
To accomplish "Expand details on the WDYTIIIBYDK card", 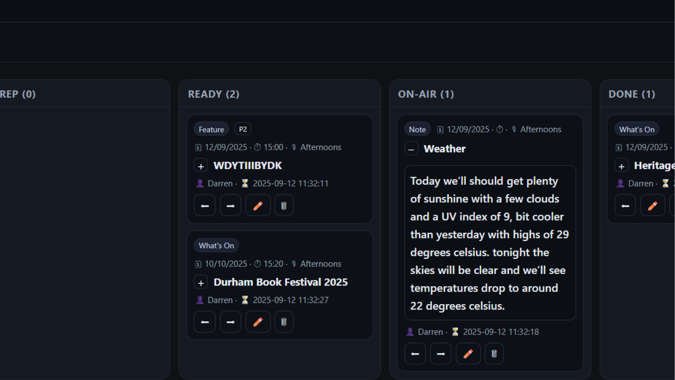I will tap(201, 165).
